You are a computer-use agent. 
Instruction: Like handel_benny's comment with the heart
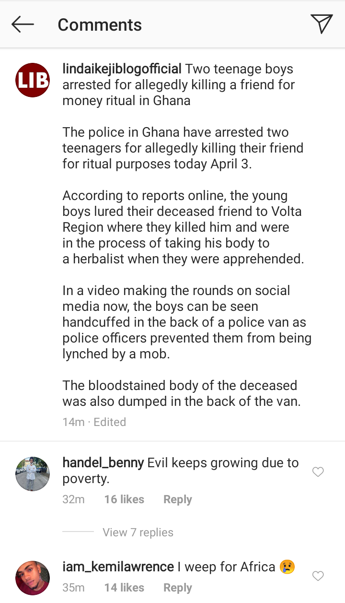[318, 472]
